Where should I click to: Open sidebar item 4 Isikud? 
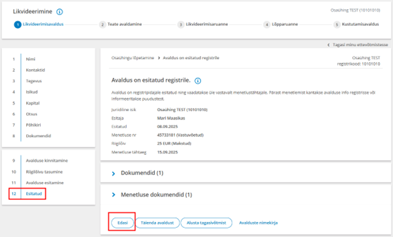click(31, 92)
